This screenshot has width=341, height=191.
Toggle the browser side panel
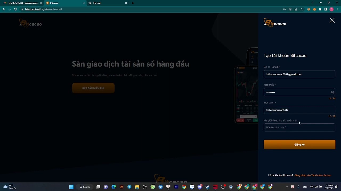click(326, 9)
